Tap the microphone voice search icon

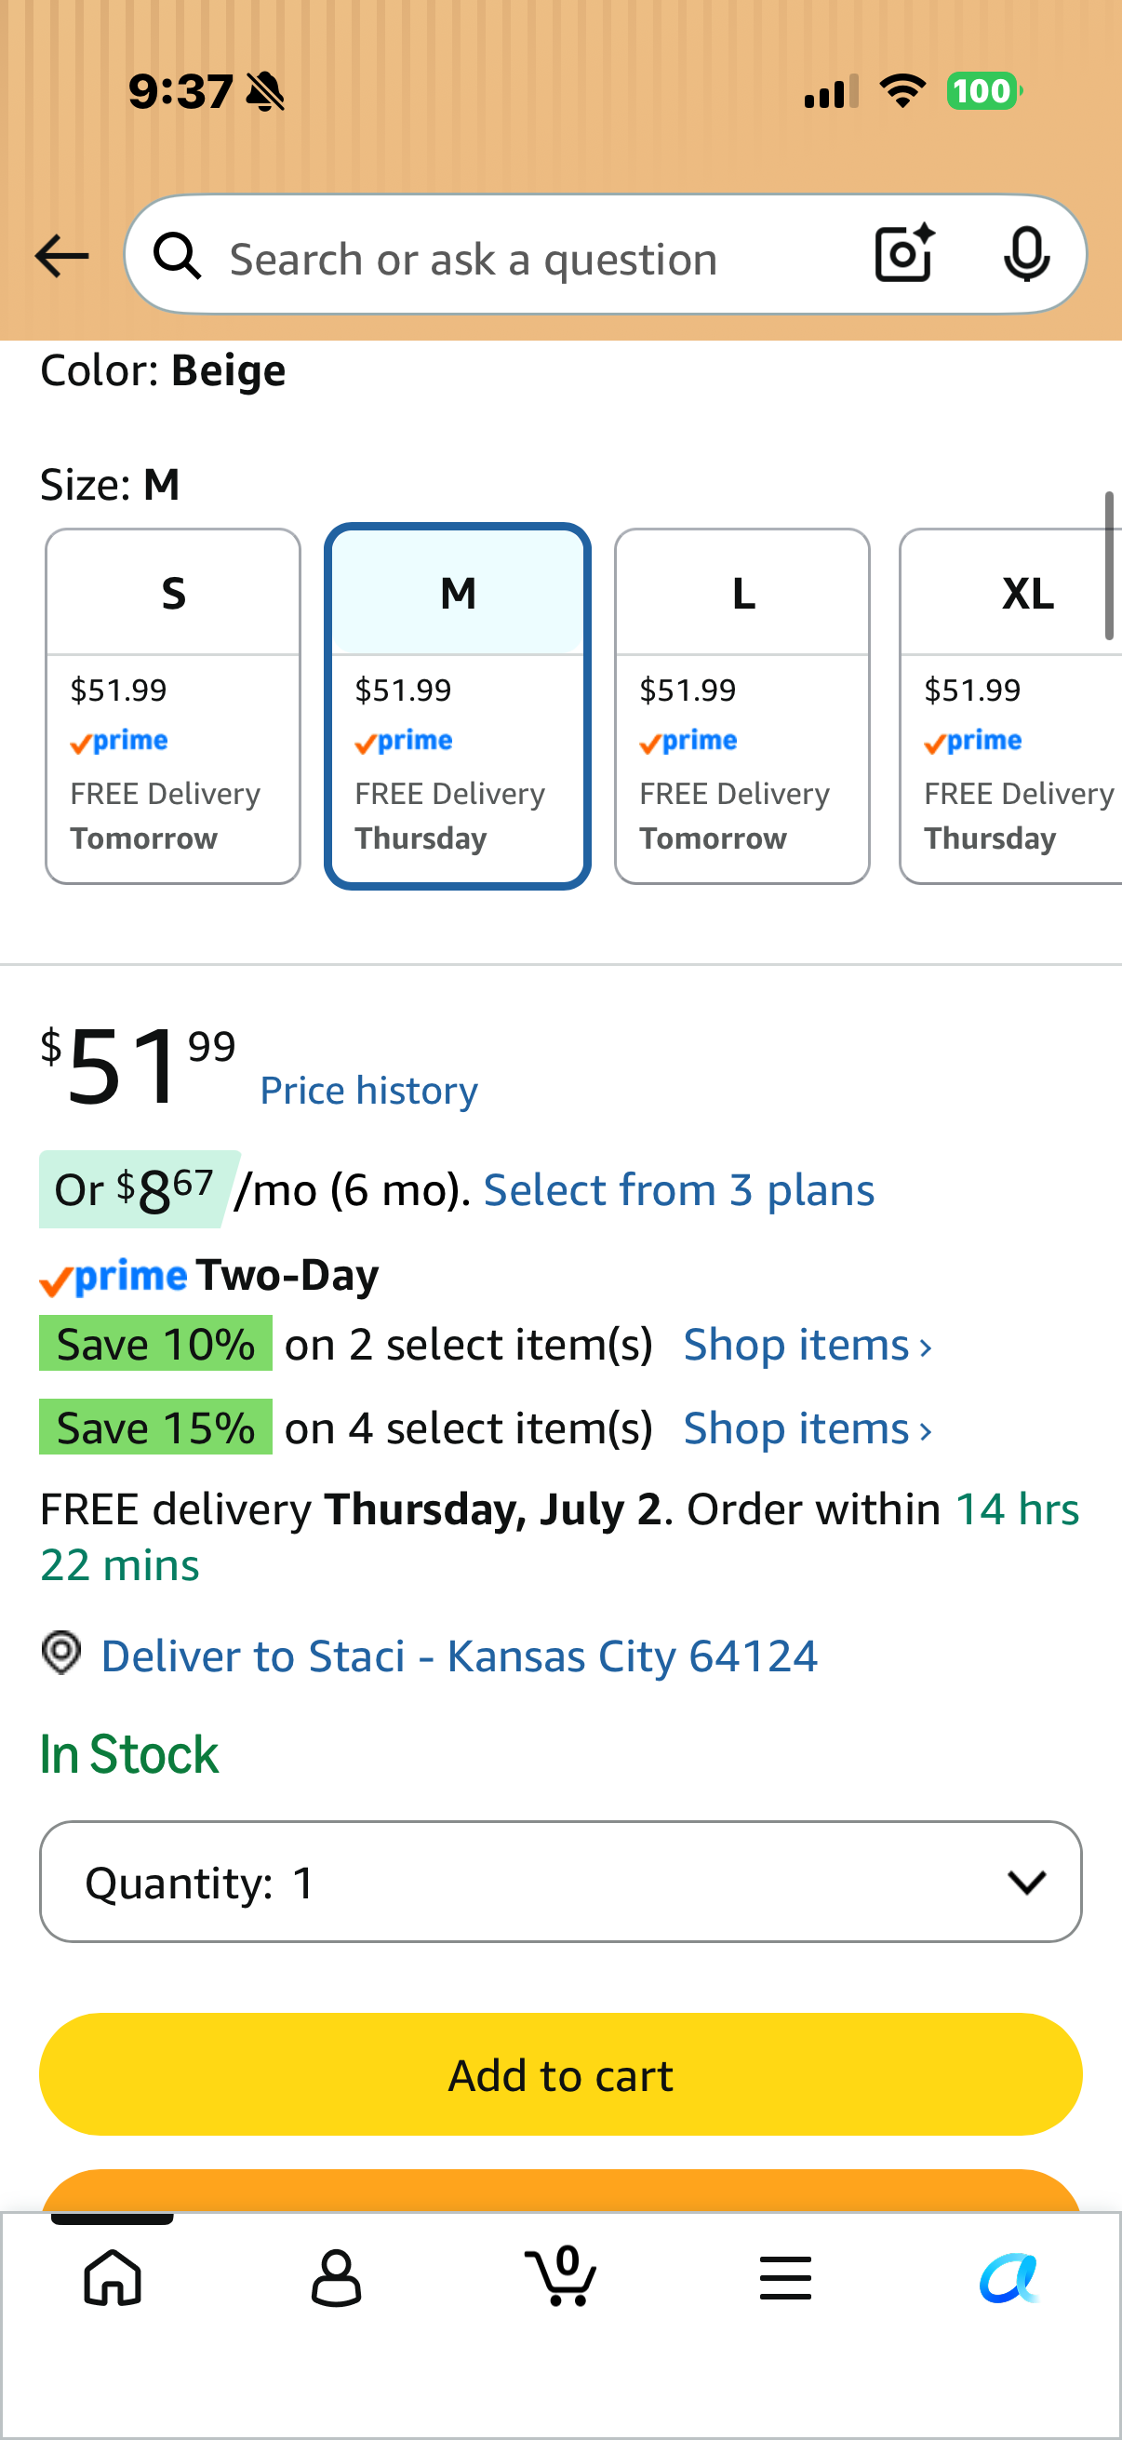coord(1026,255)
